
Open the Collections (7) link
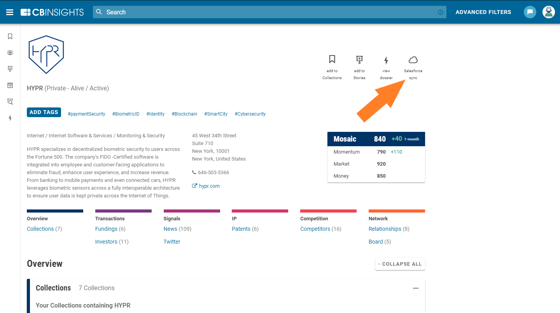(x=44, y=229)
